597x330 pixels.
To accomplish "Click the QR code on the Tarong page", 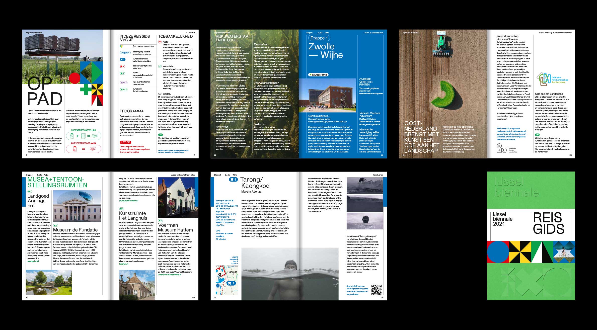I will (x=376, y=290).
